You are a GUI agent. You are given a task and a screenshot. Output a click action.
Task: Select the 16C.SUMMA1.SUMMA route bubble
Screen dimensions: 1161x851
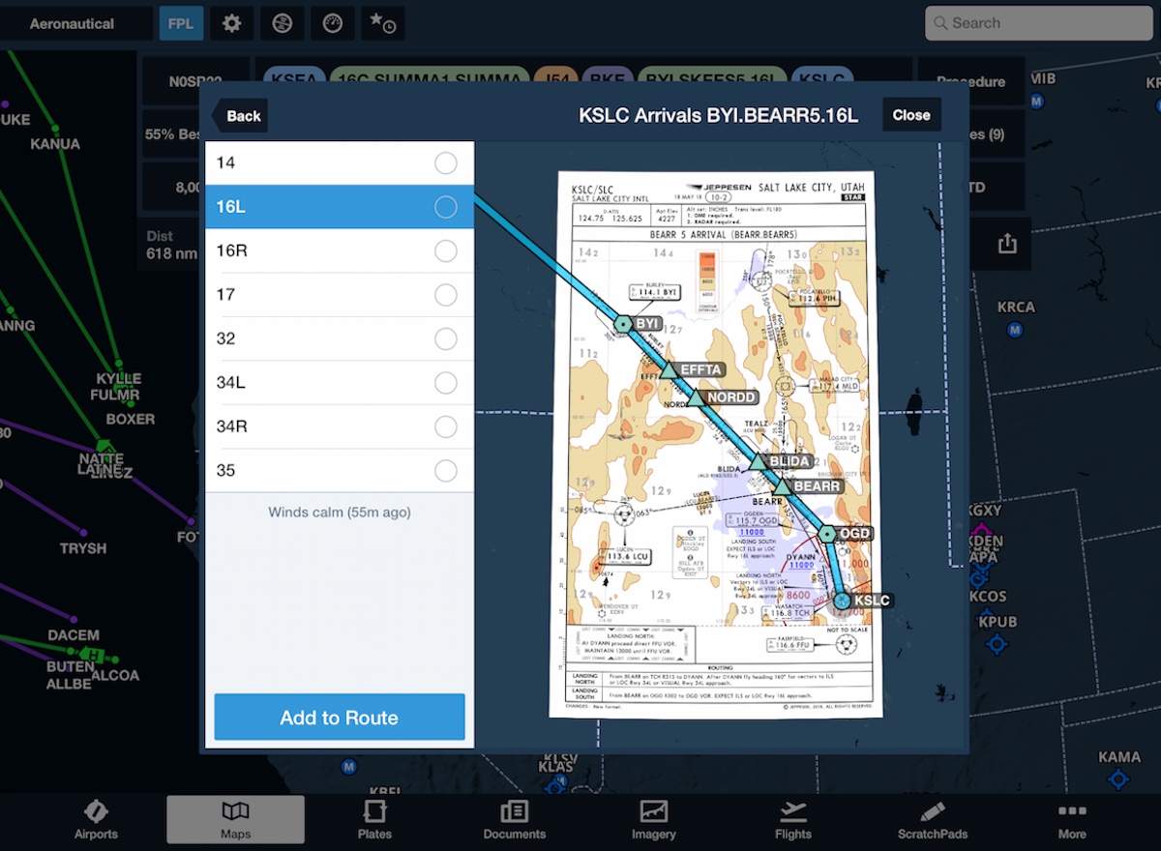tap(431, 81)
